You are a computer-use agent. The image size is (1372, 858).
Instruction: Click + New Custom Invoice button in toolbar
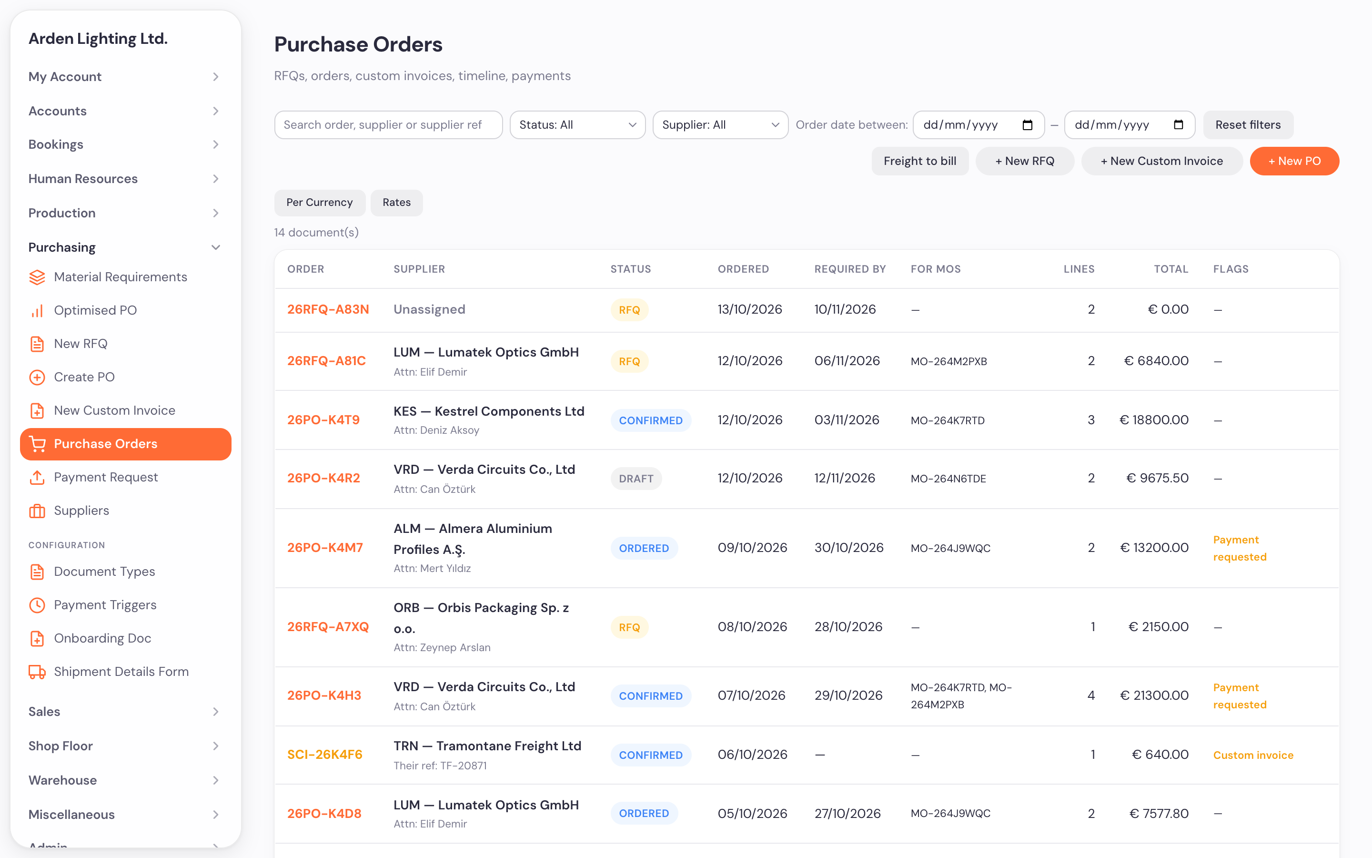(x=1161, y=161)
